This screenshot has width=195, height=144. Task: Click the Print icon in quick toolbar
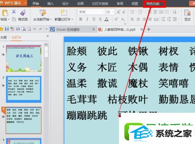[x=18, y=29]
